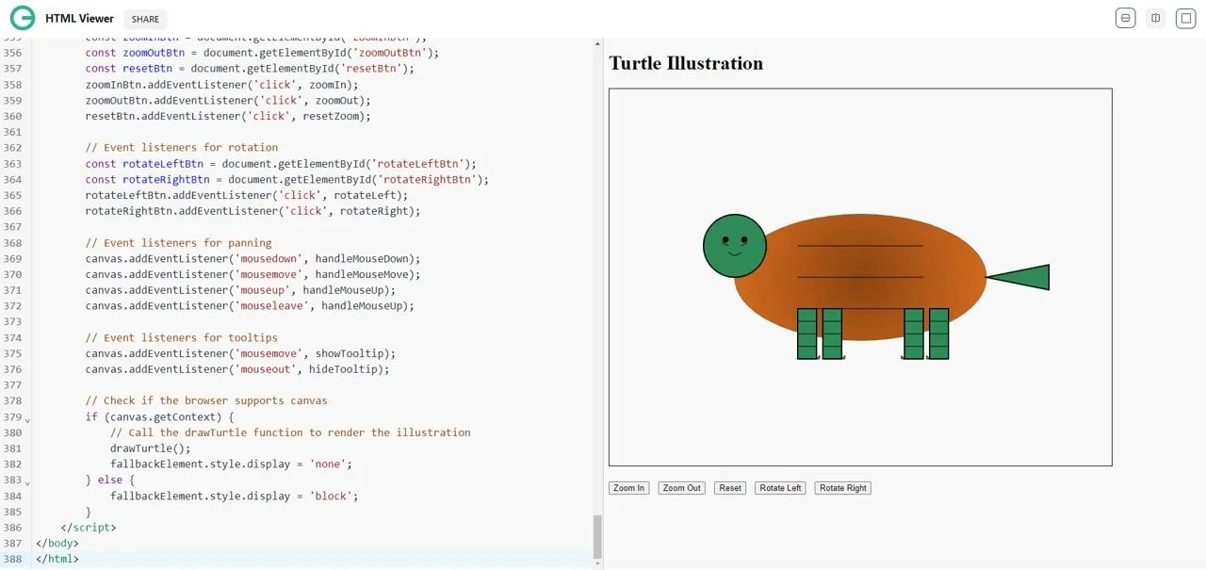The height and width of the screenshot is (570, 1206).
Task: Collapse code fold at line 379
Action: pyautogui.click(x=27, y=418)
